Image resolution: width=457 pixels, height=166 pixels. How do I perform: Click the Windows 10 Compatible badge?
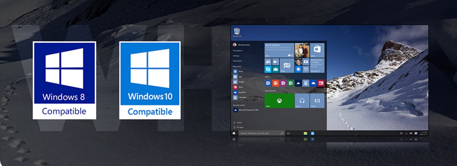[x=150, y=80]
